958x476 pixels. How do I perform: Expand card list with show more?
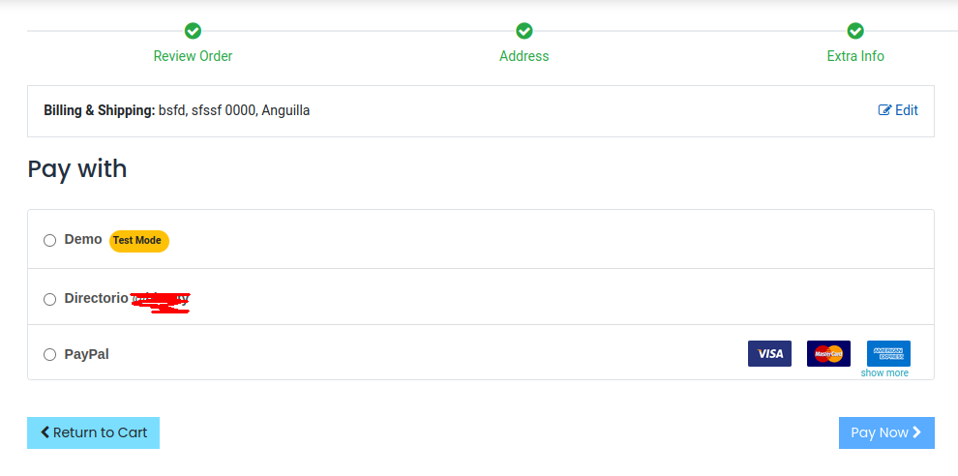(x=884, y=372)
